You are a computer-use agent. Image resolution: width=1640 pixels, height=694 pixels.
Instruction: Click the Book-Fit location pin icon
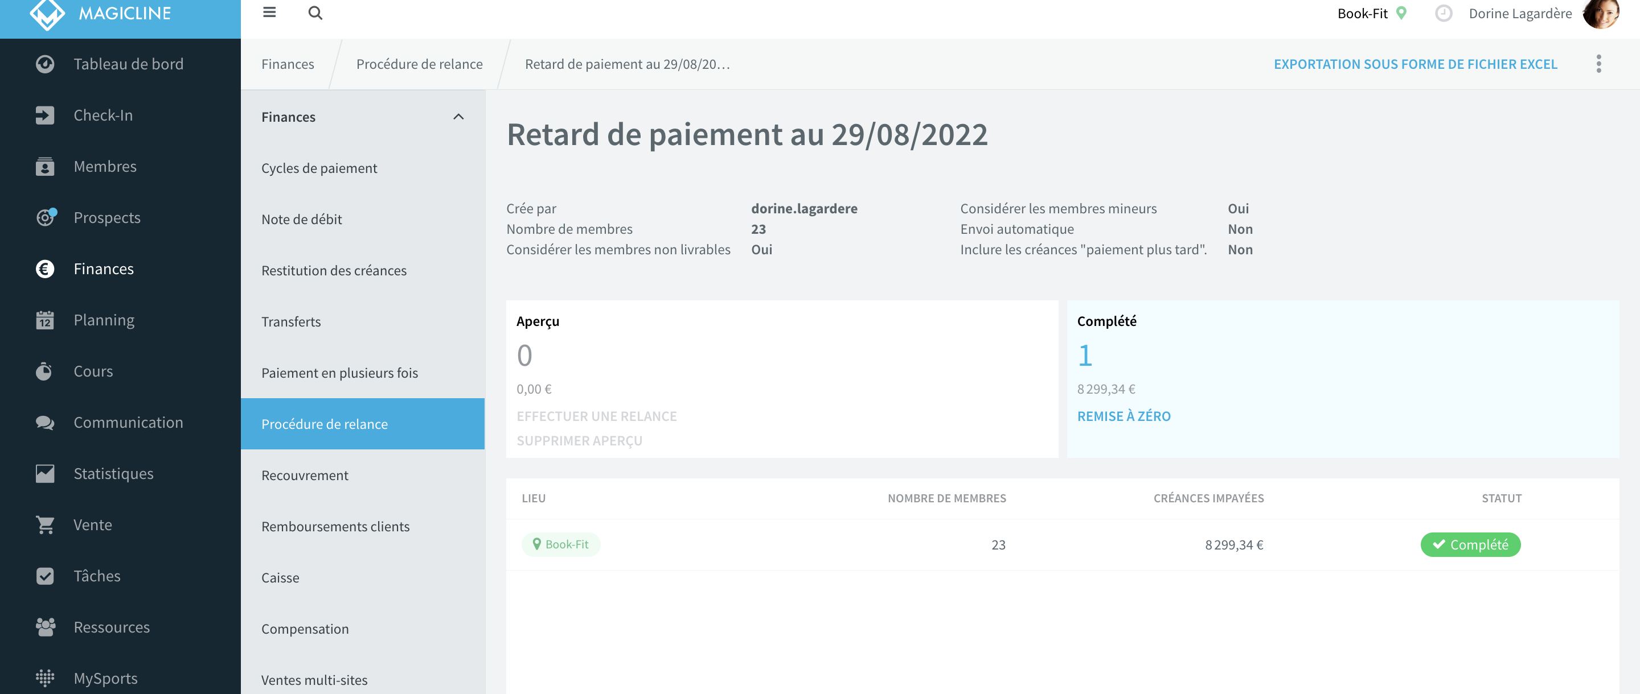click(1401, 13)
